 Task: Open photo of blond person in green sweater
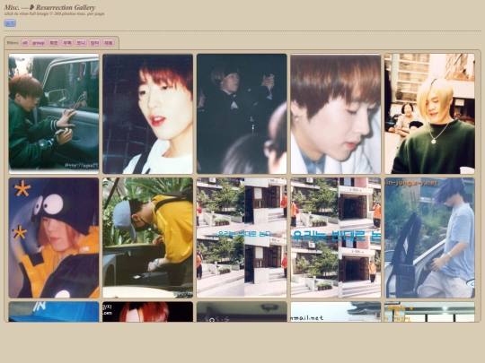429,114
